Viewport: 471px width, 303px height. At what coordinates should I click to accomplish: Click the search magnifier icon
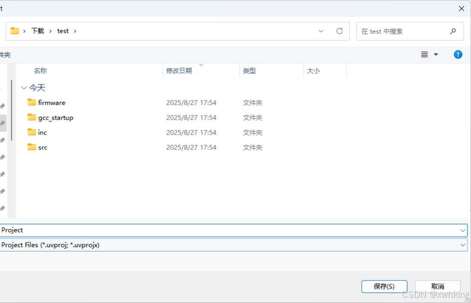pyautogui.click(x=453, y=31)
